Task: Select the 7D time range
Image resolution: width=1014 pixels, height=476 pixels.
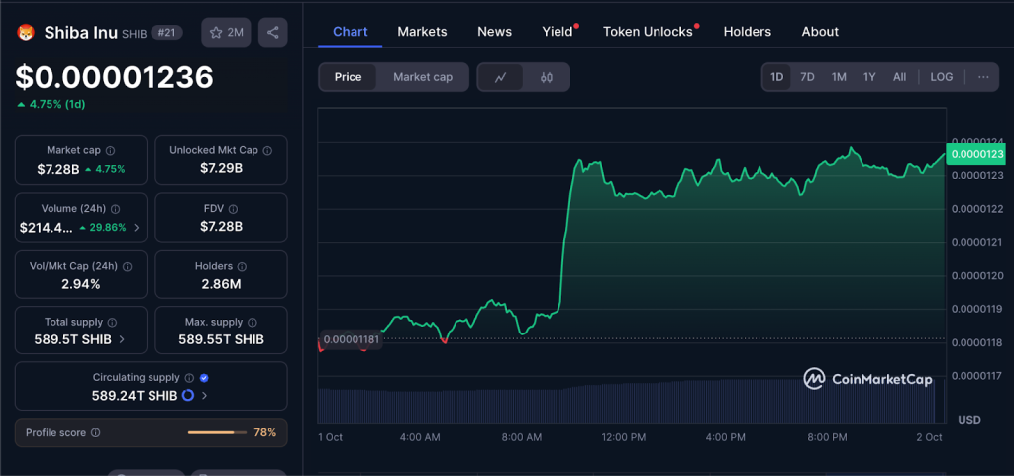Action: pos(807,77)
